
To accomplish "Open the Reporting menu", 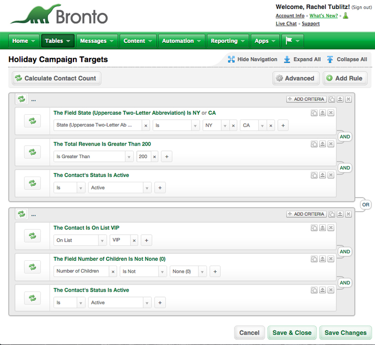I will click(227, 41).
